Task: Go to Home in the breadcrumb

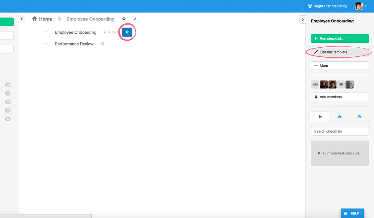Action: (46, 19)
